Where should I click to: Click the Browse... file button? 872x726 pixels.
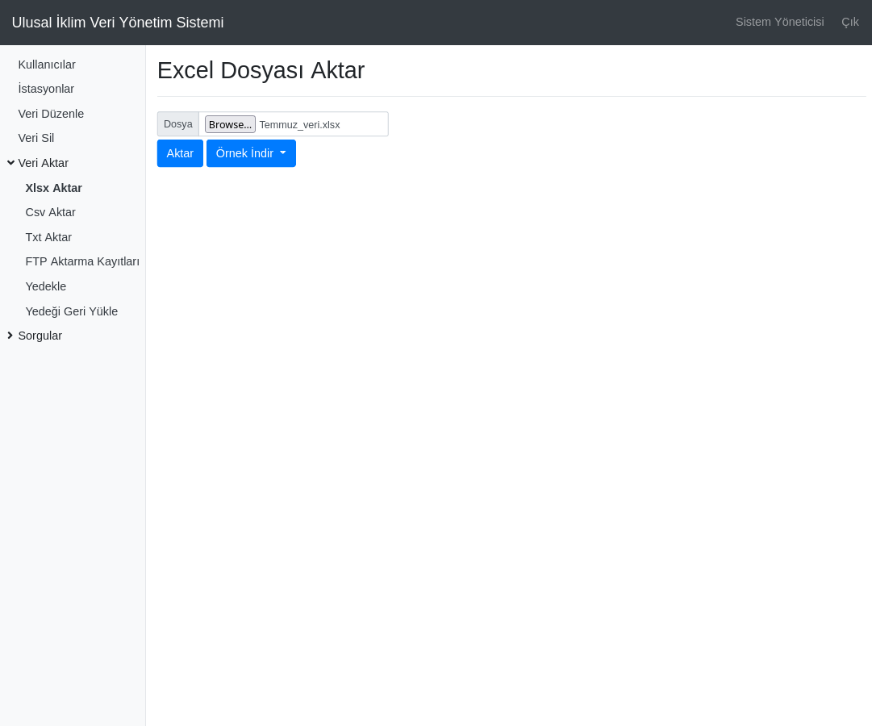tap(230, 124)
